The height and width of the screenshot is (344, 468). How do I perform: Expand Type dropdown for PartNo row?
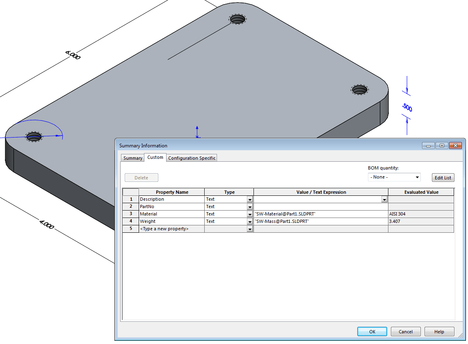250,207
